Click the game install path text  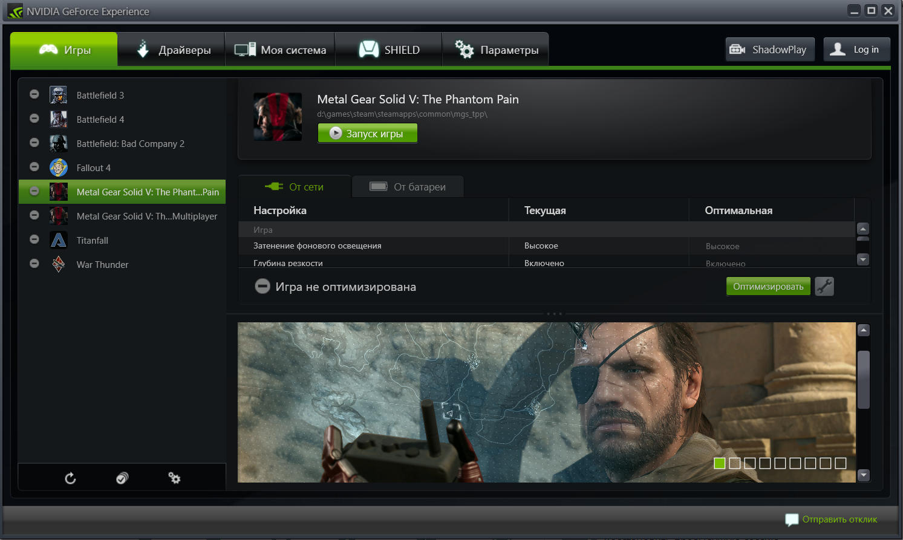(x=402, y=114)
